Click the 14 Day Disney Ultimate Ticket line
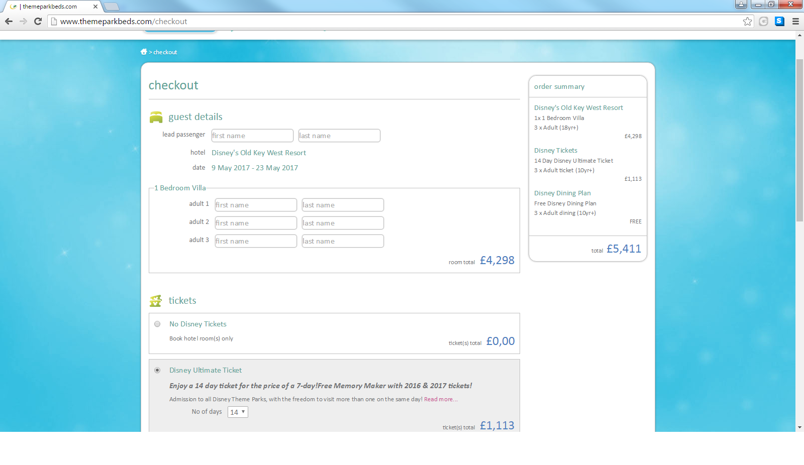The width and height of the screenshot is (804, 465). tap(573, 161)
